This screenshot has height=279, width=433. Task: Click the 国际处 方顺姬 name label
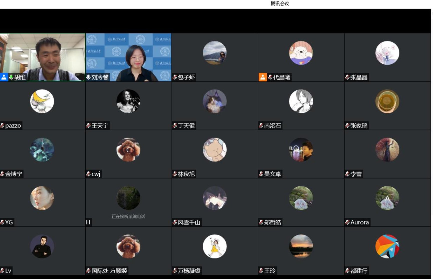coord(109,271)
